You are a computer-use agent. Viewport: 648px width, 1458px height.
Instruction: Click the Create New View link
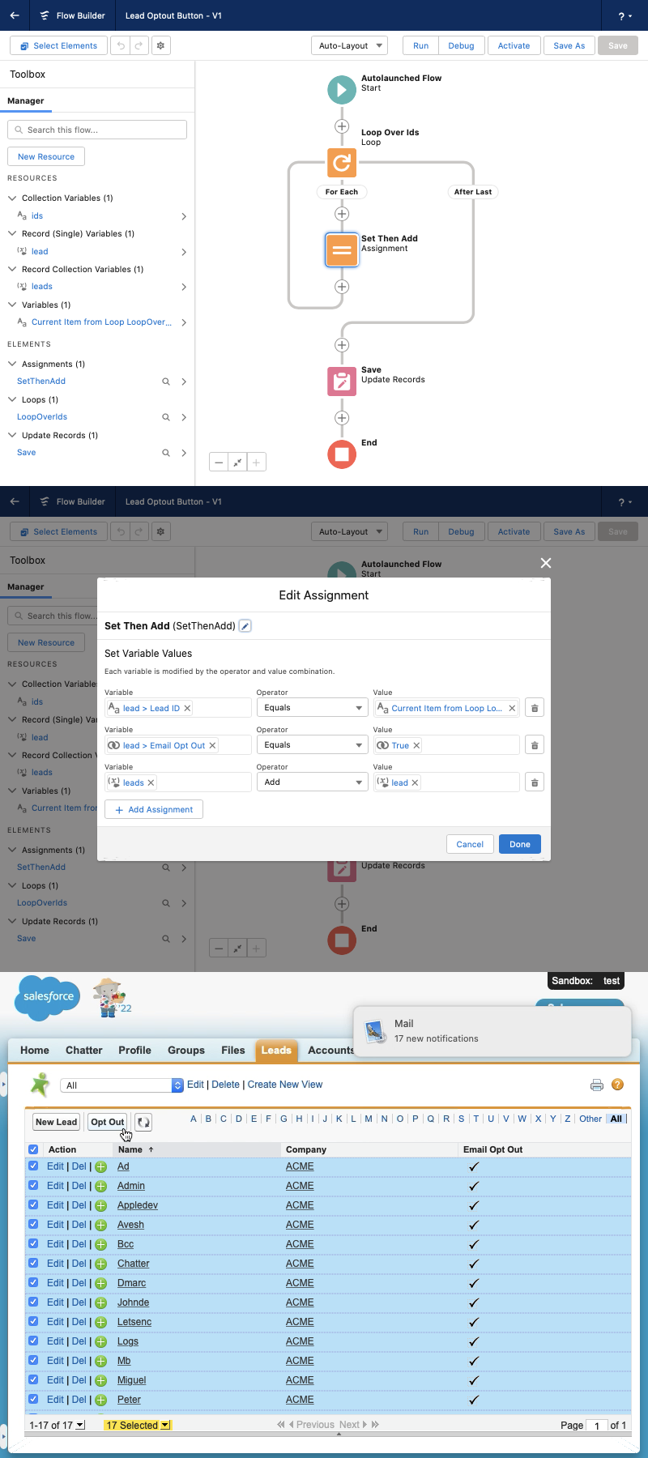click(285, 1085)
